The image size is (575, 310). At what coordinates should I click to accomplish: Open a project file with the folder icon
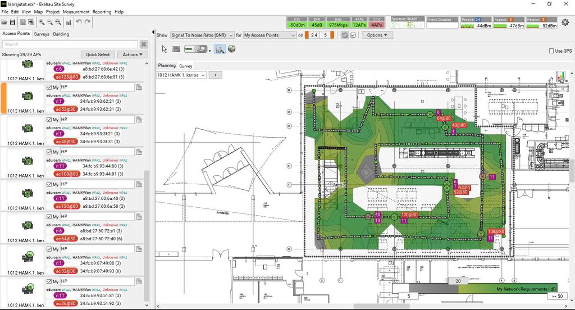4,22
